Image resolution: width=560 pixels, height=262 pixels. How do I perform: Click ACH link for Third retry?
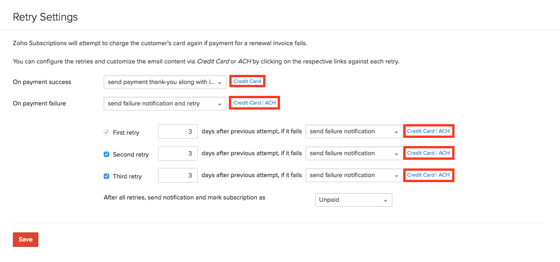pos(444,175)
